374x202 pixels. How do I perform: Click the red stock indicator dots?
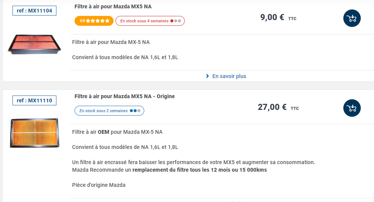(x=176, y=21)
